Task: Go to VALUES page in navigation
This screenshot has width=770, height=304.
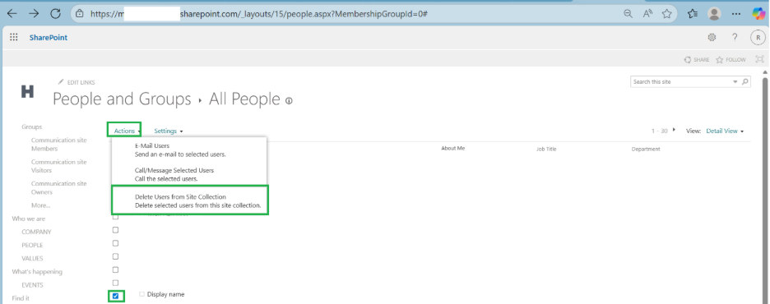Action: coord(32,258)
